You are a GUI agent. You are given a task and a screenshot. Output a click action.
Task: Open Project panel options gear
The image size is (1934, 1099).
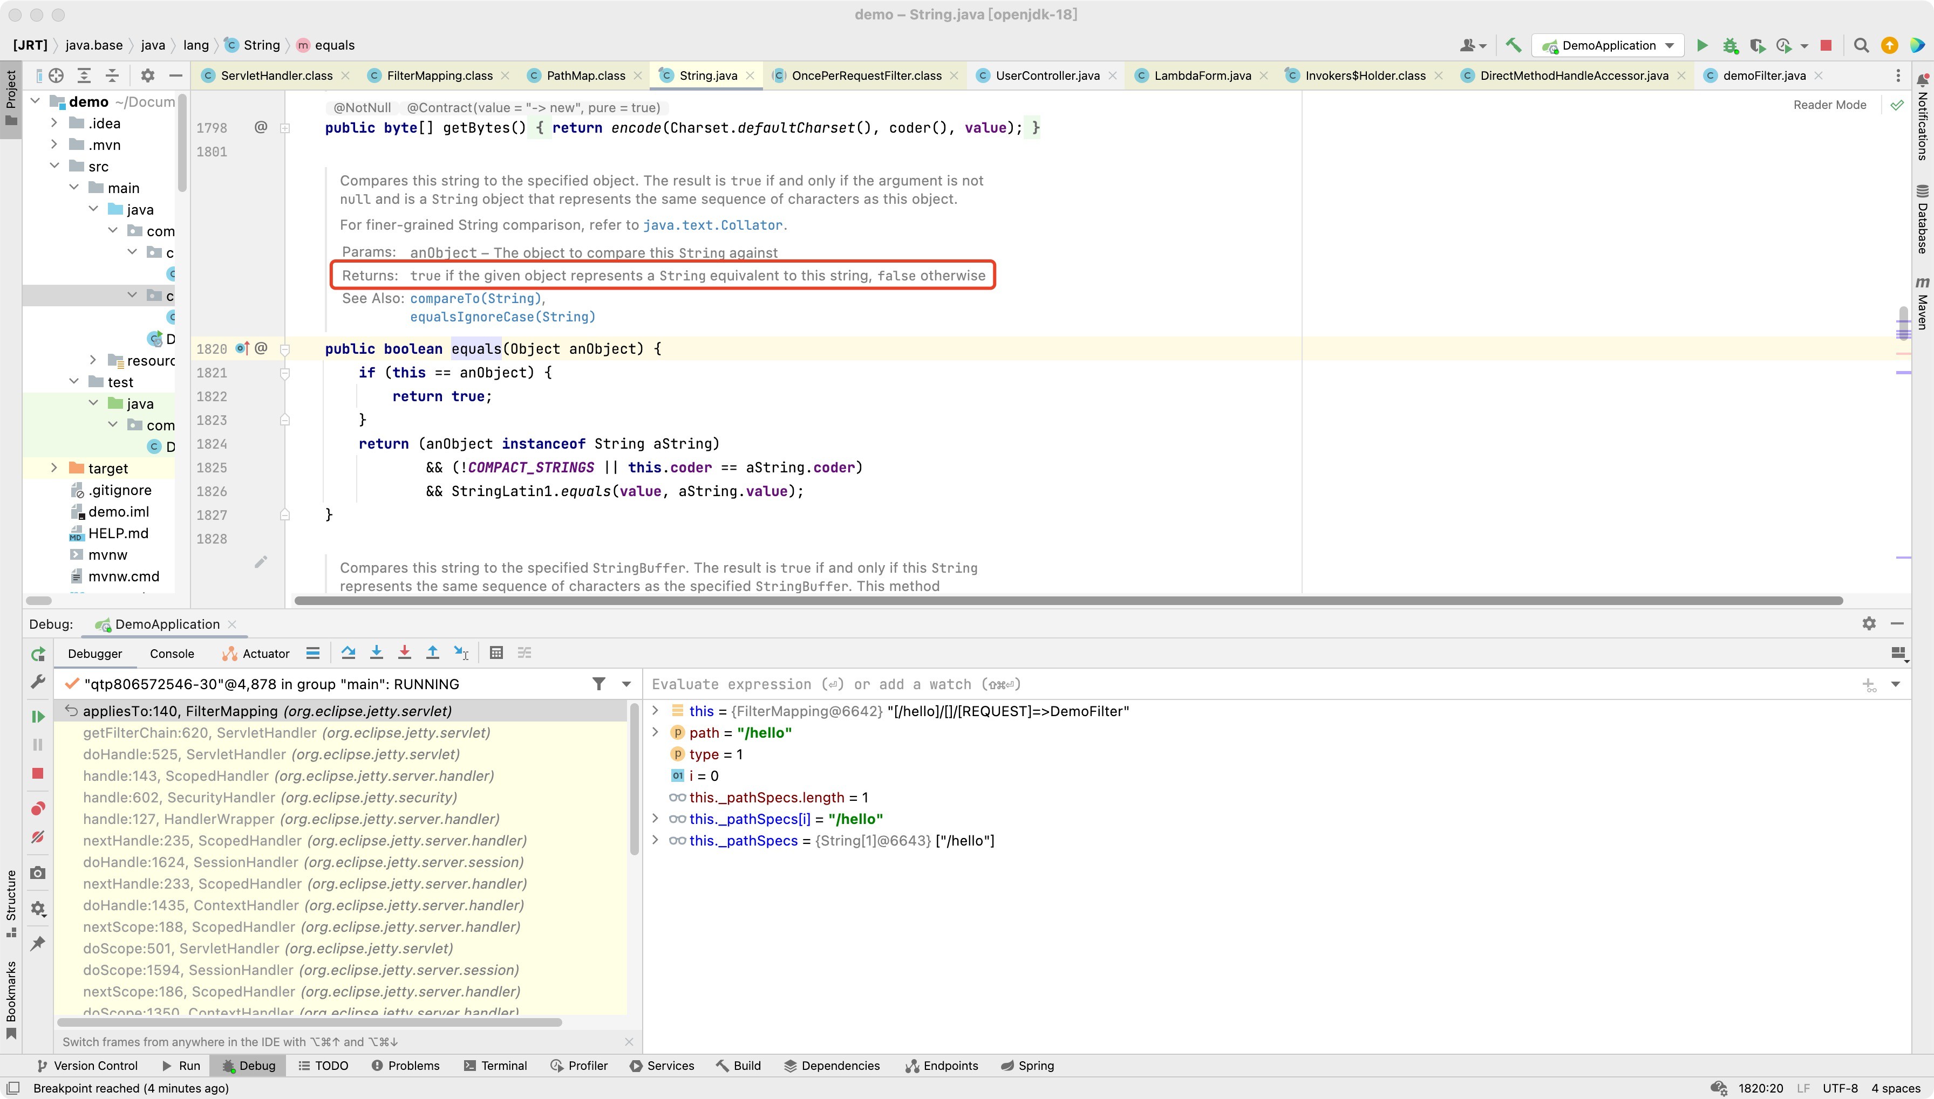point(147,75)
